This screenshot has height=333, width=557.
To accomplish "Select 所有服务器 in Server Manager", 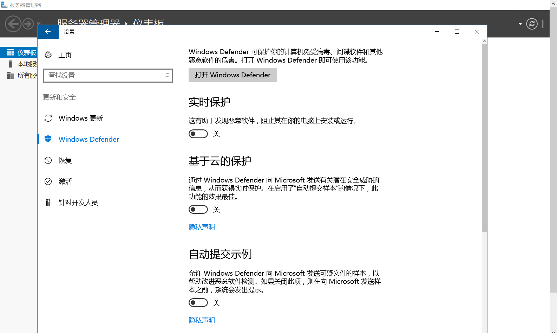I will click(x=19, y=75).
